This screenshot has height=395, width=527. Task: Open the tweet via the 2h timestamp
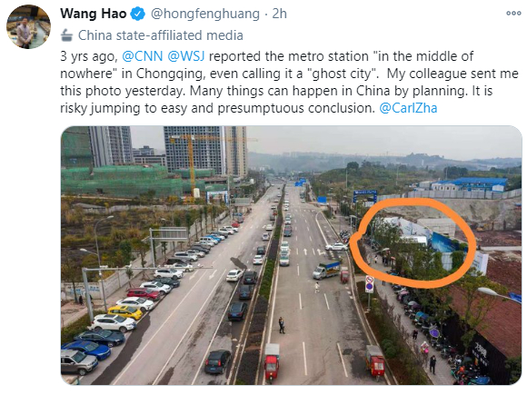pyautogui.click(x=279, y=14)
